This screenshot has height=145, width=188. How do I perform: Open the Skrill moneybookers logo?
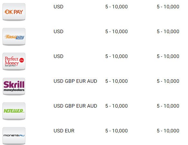coord(14,86)
